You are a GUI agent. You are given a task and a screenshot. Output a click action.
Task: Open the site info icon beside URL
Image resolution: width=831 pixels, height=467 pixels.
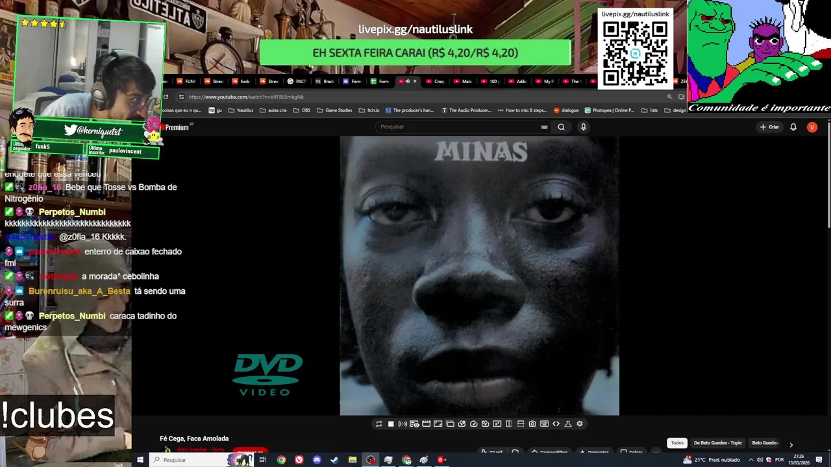click(181, 97)
